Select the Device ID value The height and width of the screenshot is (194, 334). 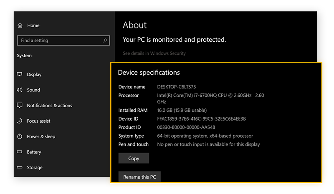pyautogui.click(x=201, y=119)
